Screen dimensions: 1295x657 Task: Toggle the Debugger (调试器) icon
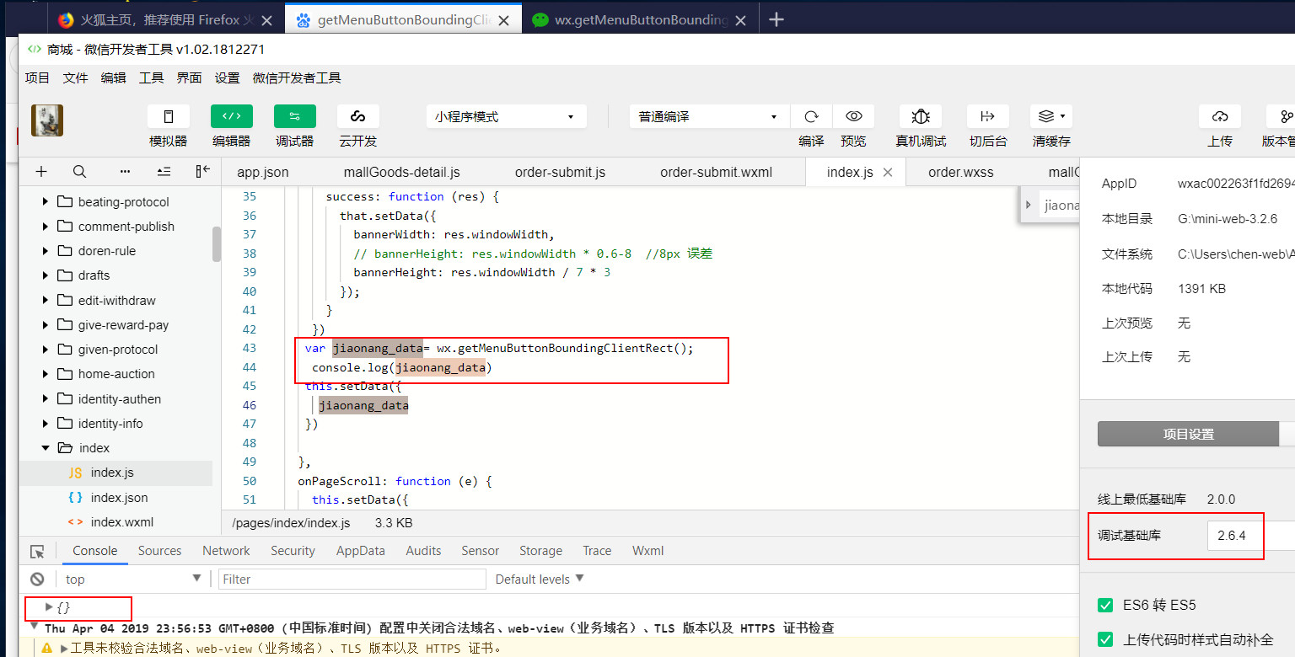[x=294, y=116]
